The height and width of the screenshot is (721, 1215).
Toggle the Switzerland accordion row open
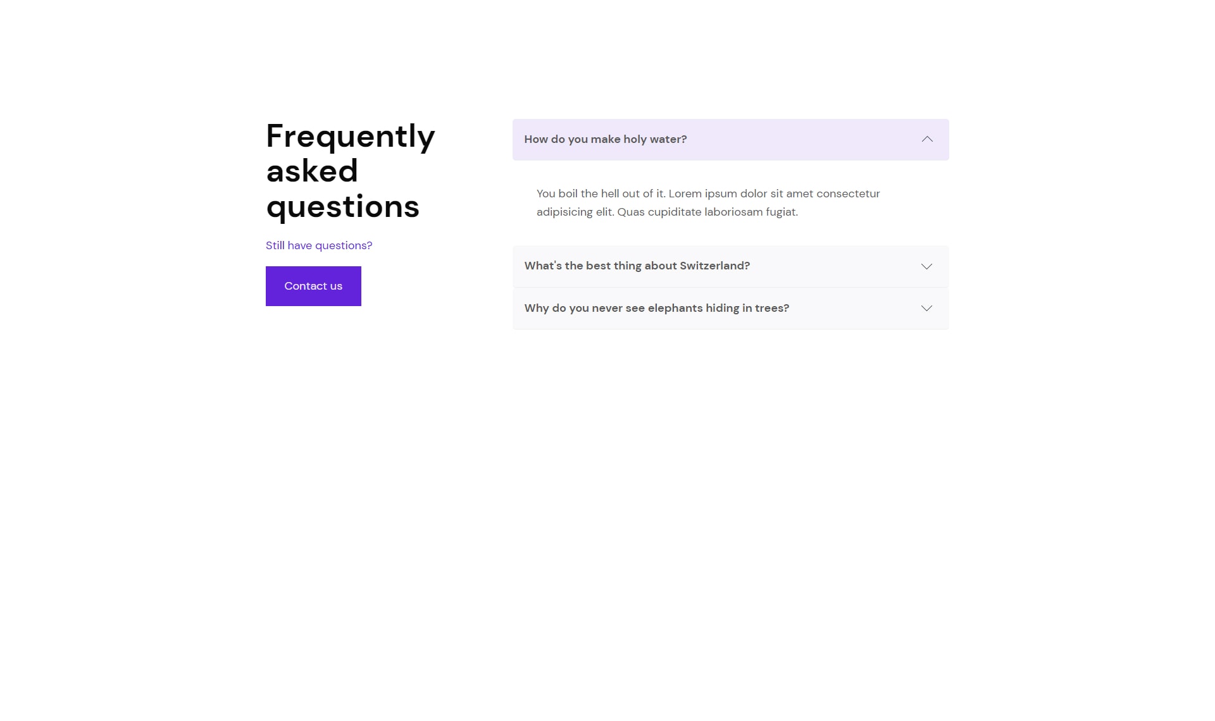[730, 266]
